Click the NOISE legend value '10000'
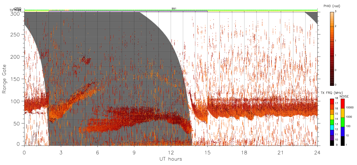The image size is (357, 165). [x=350, y=107]
